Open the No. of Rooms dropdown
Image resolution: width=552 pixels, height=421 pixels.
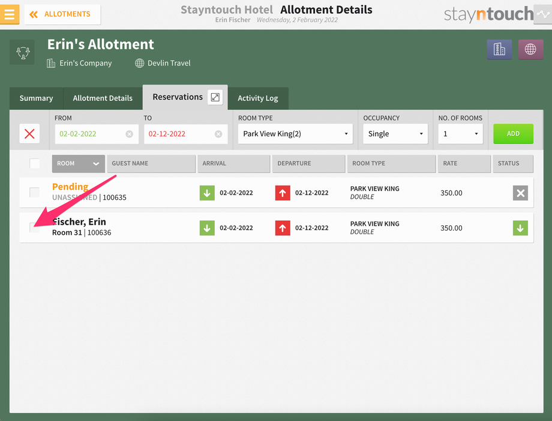(460, 134)
